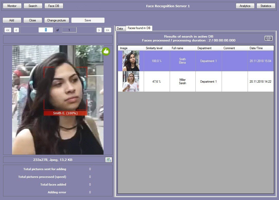Open the Face DB view

[x=54, y=6]
